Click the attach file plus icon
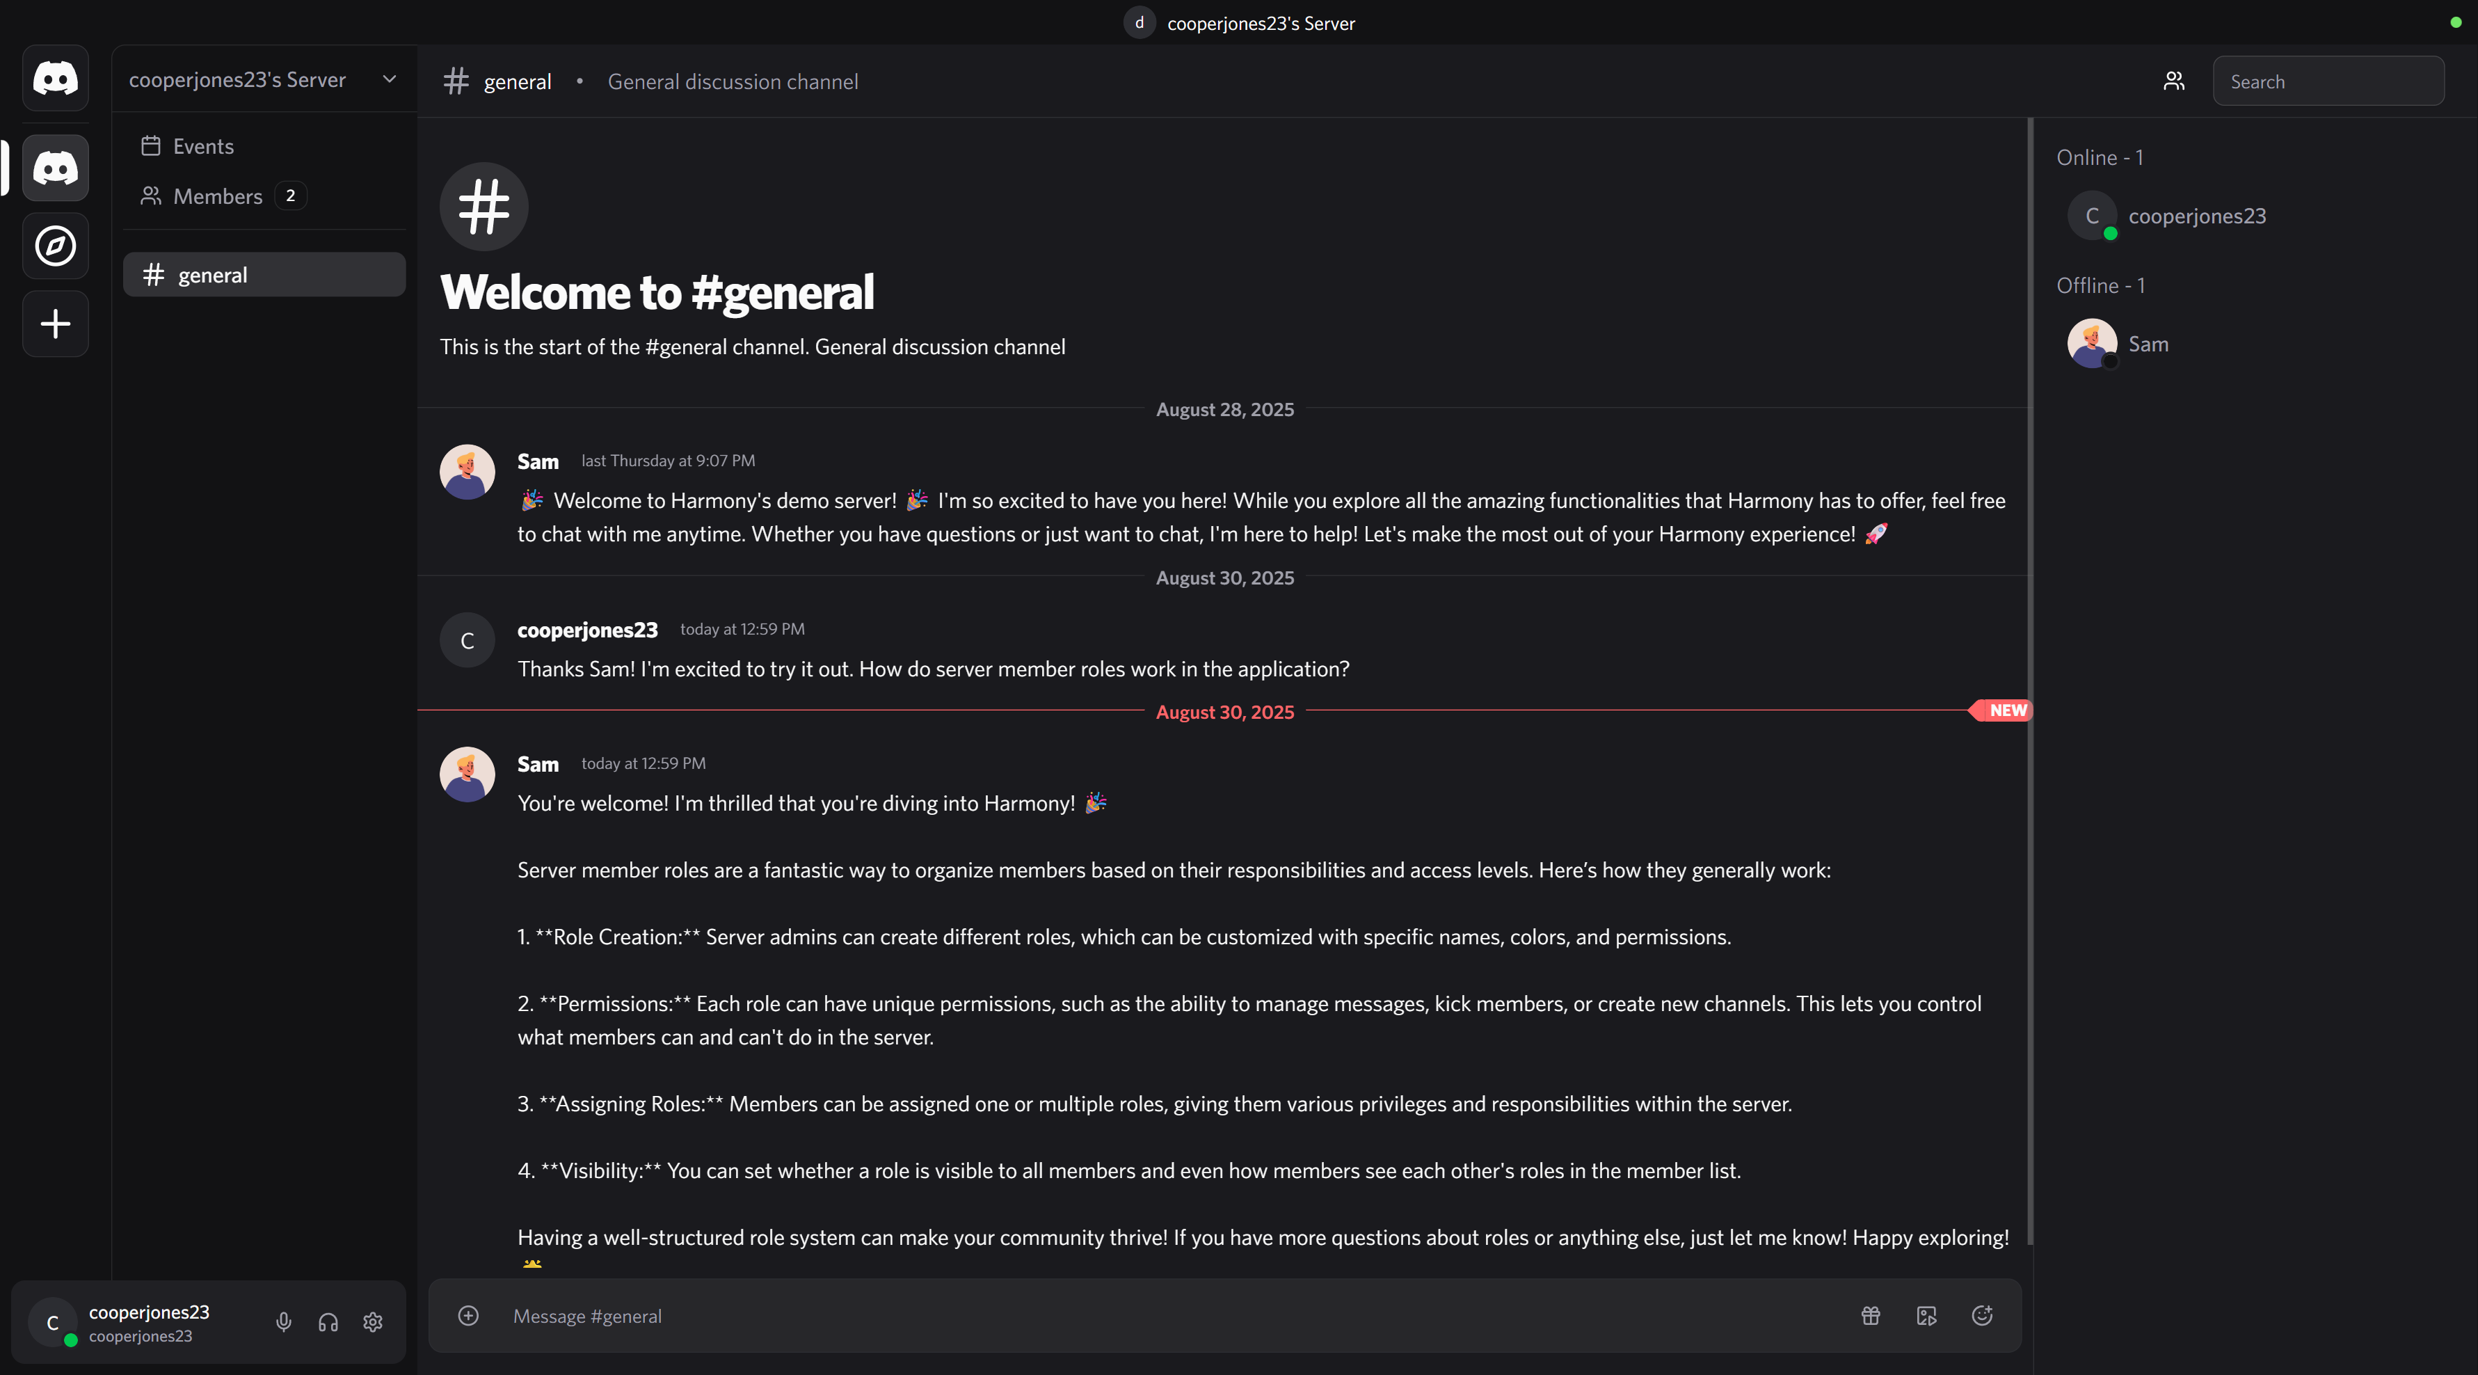 tap(468, 1317)
